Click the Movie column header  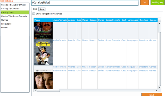(85, 20)
